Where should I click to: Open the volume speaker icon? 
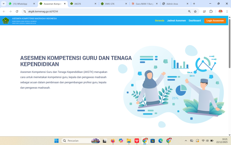207,141
